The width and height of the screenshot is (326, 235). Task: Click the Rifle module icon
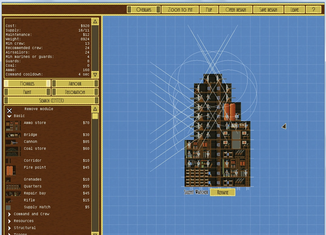pos(9,200)
